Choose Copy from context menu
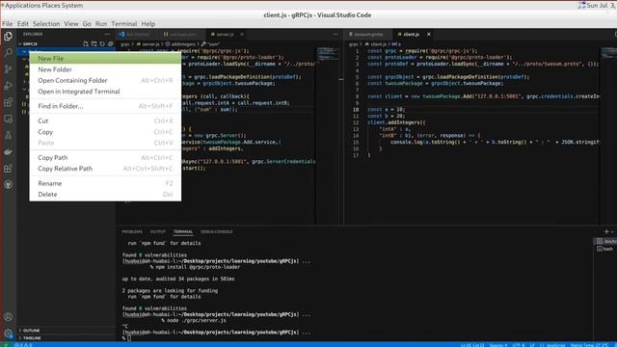The height and width of the screenshot is (347, 617). 105,132
